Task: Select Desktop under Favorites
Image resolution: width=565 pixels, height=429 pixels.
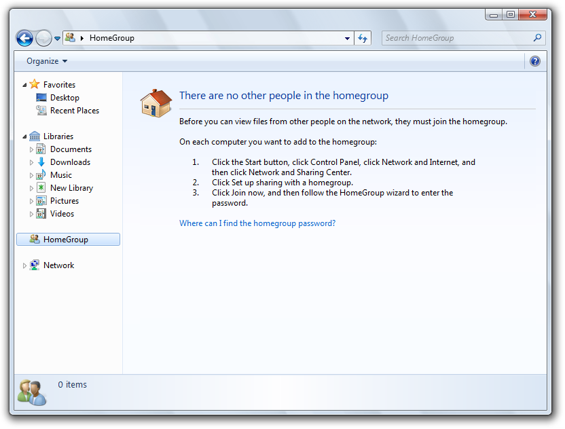Action: click(x=65, y=98)
